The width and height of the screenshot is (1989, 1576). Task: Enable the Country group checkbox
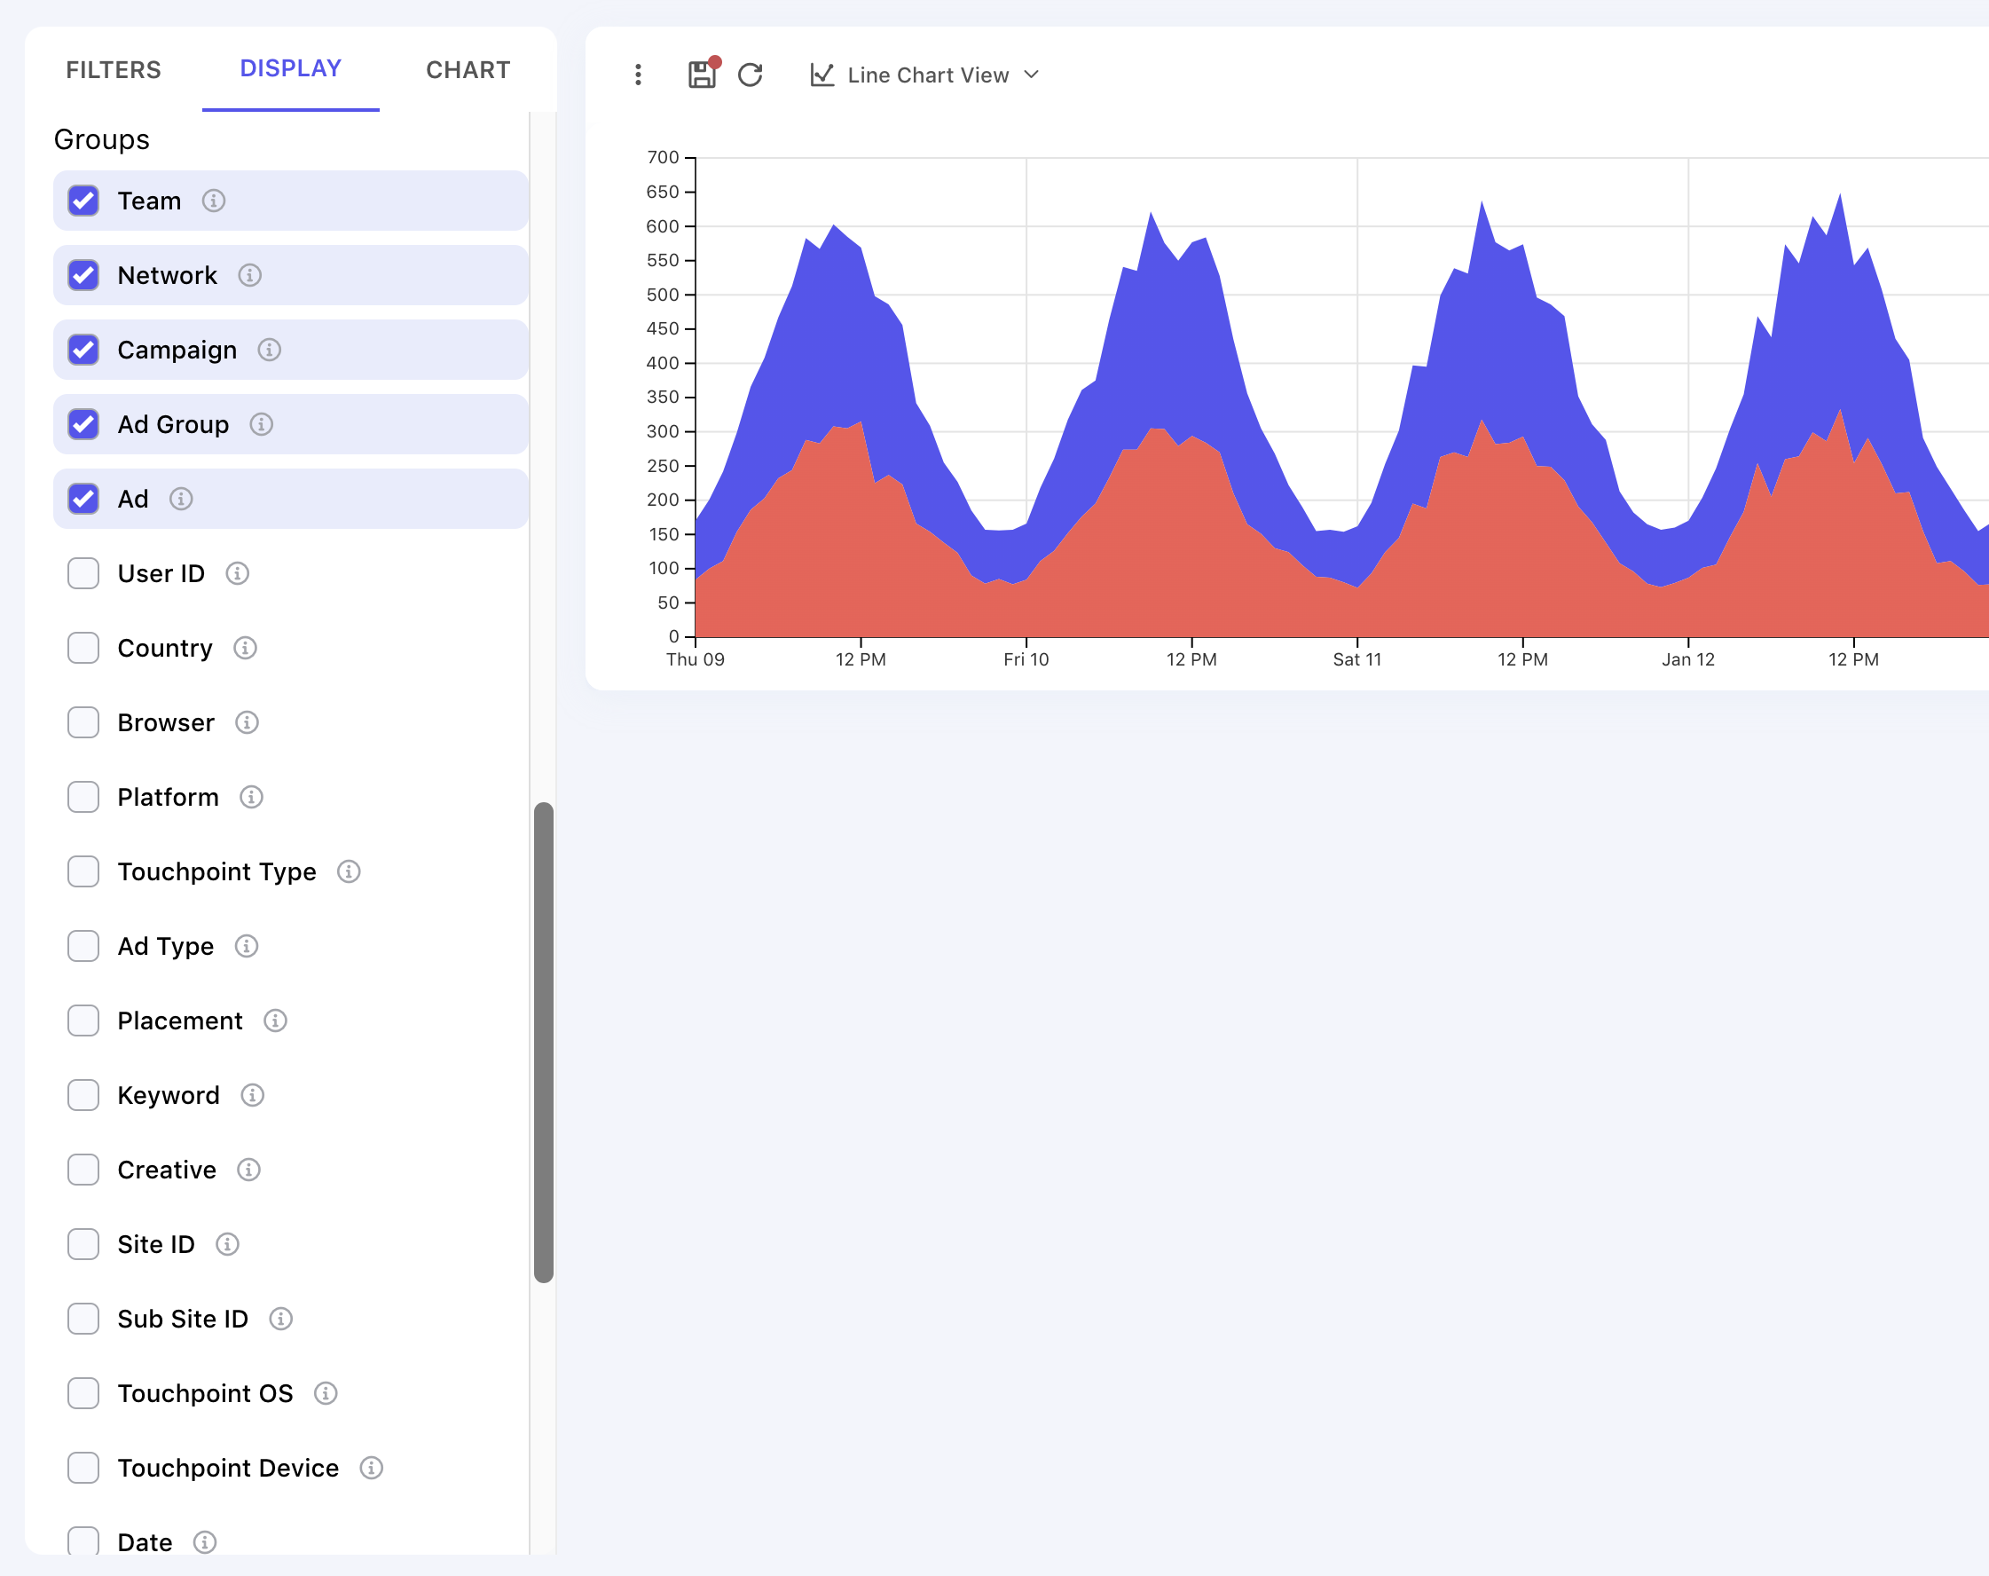pos(85,648)
